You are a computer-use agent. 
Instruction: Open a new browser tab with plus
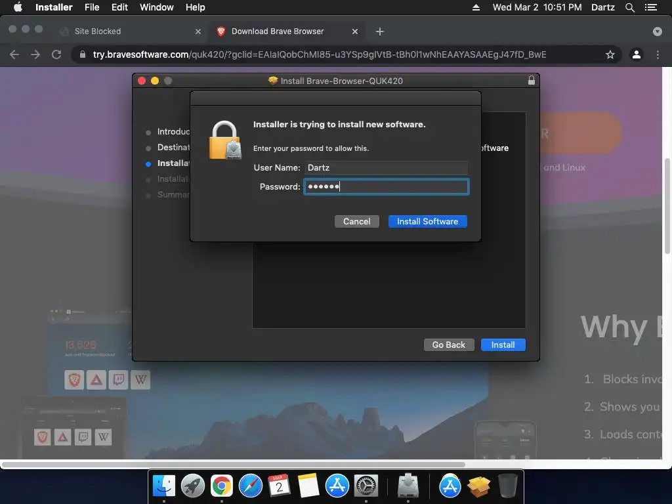coord(380,31)
